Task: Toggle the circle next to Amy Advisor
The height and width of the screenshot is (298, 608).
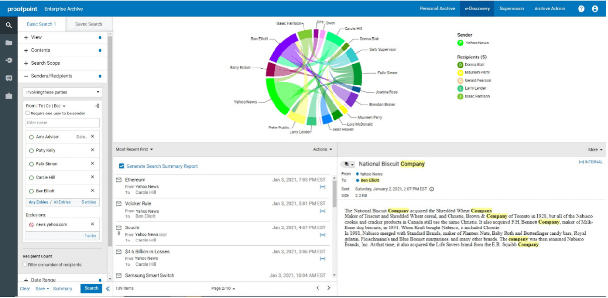Action: tap(31, 137)
